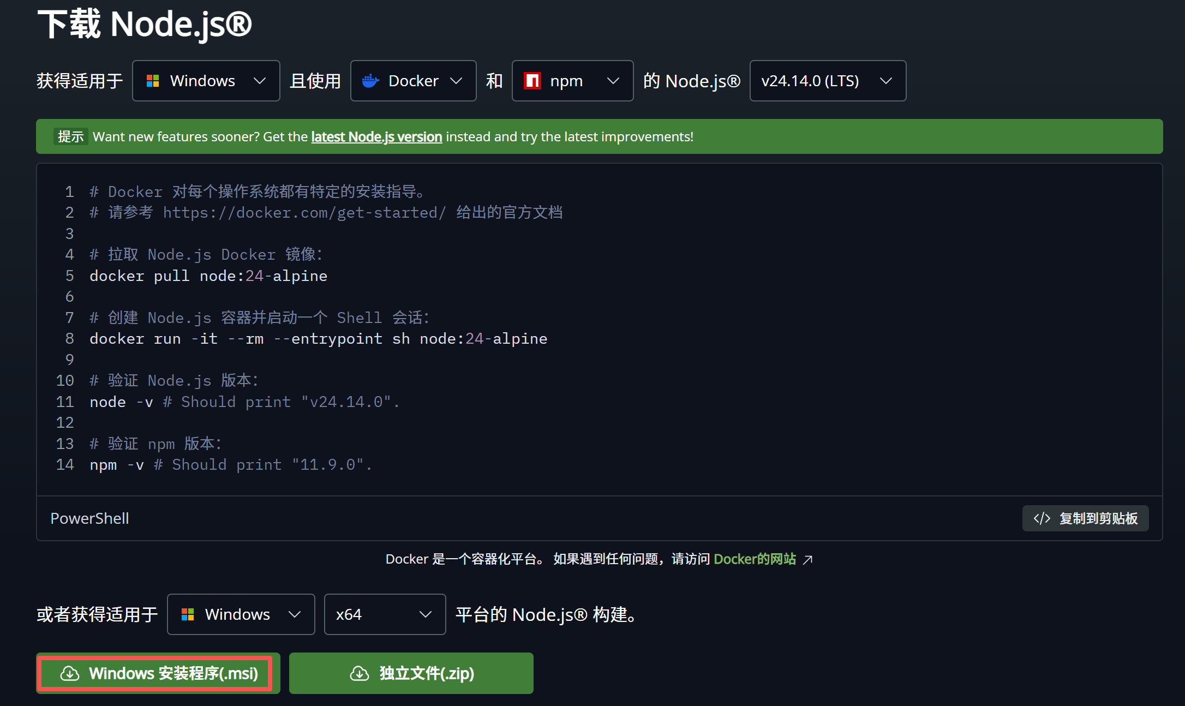Screen dimensions: 1185x706
Task: Click the Windows logo in the bottom platform dropdown
Action: coord(188,614)
